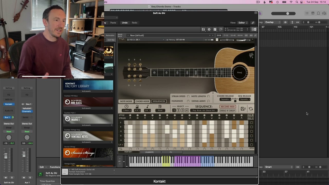Click the Wi-Fi icon in menu bar

pos(291,2)
